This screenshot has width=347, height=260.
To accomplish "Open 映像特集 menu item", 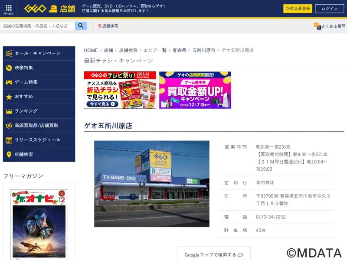I will (x=39, y=68).
